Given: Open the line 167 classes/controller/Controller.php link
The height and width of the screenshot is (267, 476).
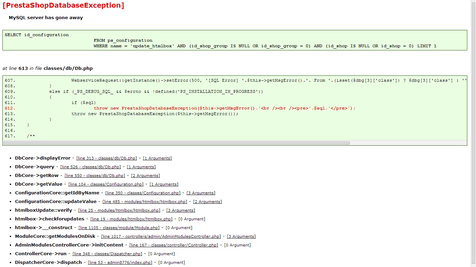Looking at the screenshot, I should pos(174,245).
